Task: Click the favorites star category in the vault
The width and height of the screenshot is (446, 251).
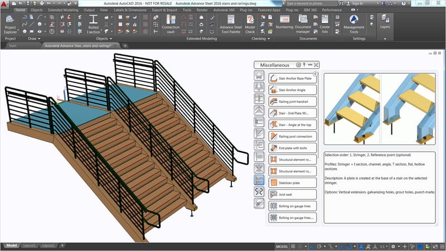Action: click(259, 75)
